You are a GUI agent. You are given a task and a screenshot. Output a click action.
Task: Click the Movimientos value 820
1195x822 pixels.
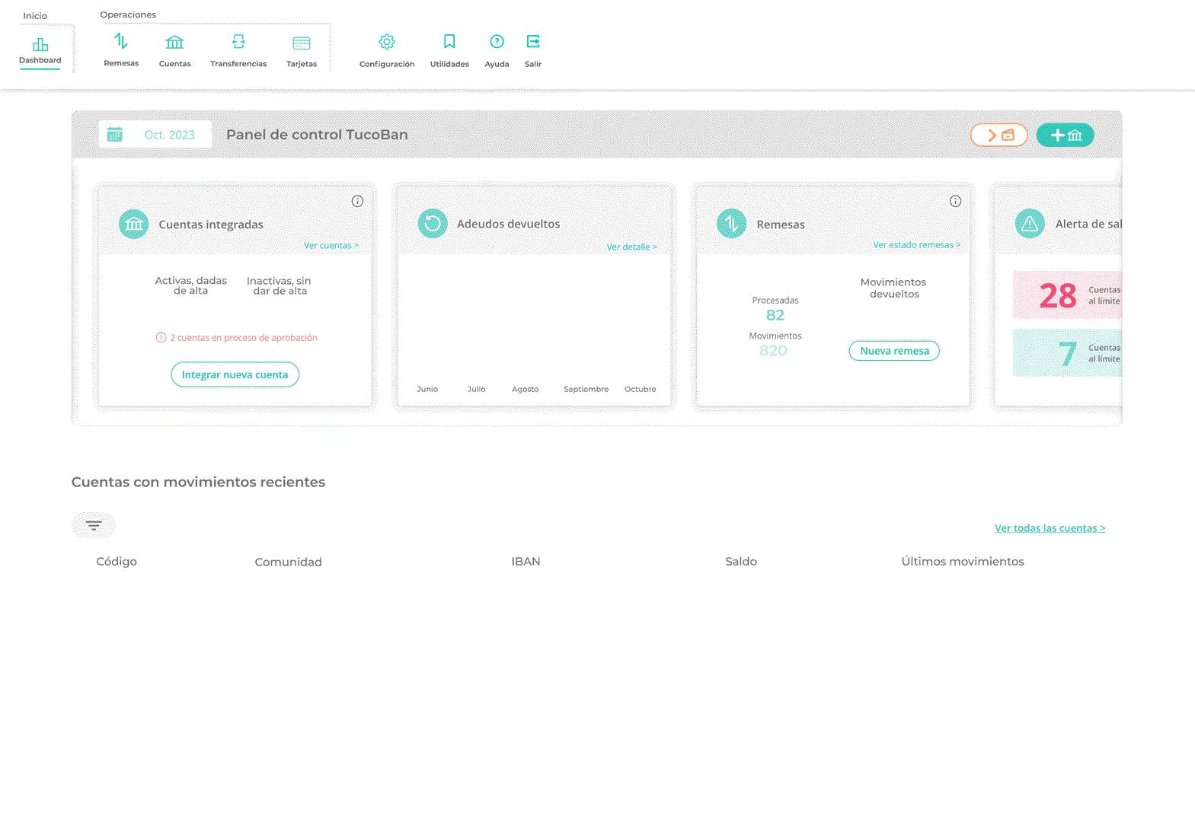pos(773,350)
